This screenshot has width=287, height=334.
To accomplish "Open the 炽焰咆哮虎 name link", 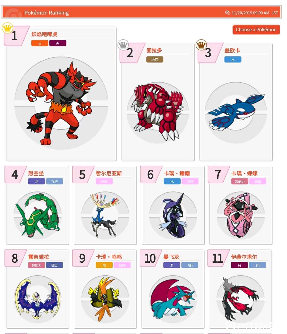I will (x=44, y=34).
